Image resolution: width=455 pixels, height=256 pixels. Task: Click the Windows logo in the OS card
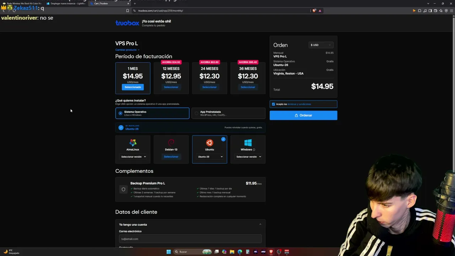(x=248, y=143)
